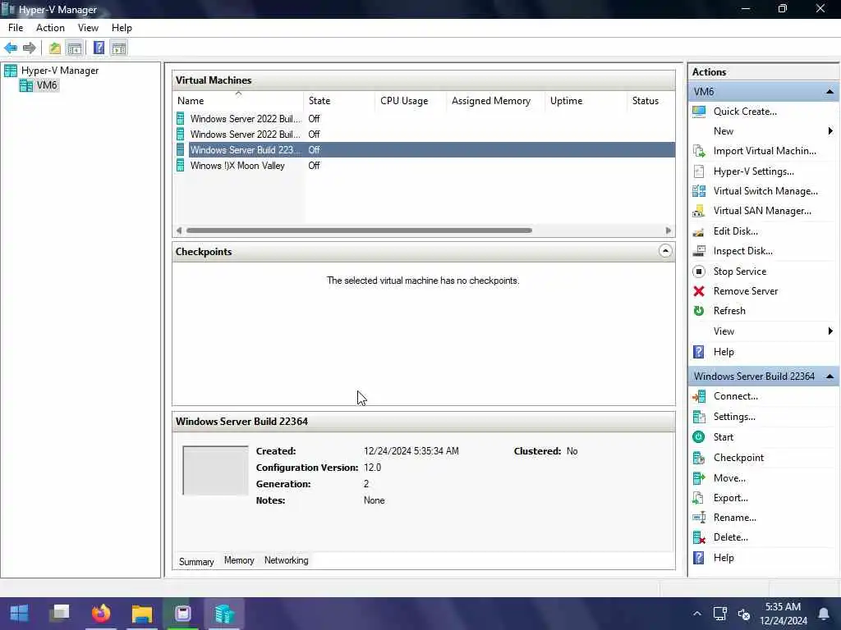Toggle the Action pane toolbar icon

119,48
